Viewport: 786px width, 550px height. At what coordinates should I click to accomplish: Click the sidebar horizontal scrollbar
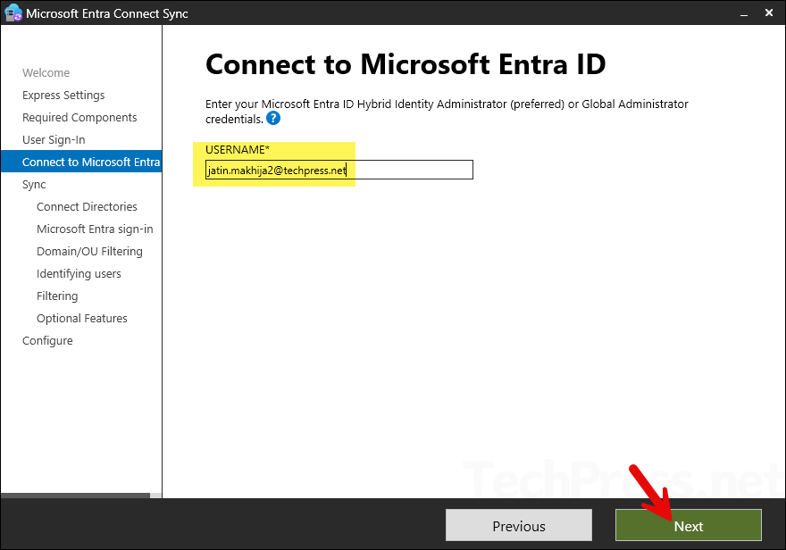tap(75, 496)
